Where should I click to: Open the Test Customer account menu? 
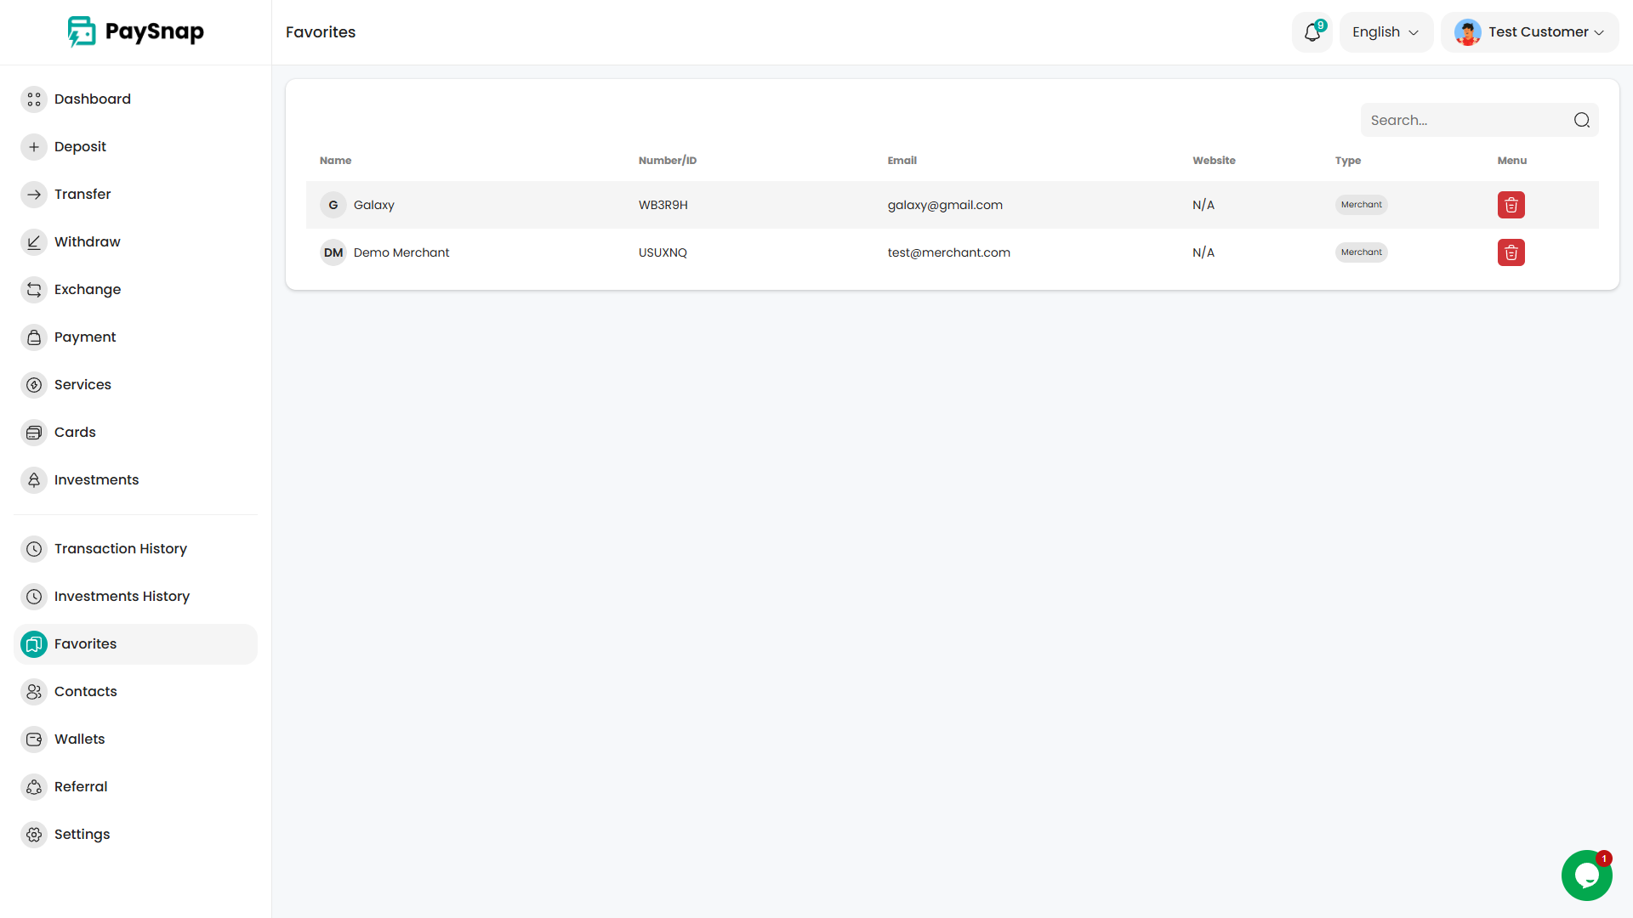[x=1529, y=32]
